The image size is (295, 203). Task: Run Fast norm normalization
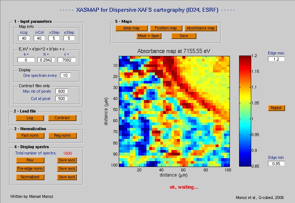click(x=30, y=136)
